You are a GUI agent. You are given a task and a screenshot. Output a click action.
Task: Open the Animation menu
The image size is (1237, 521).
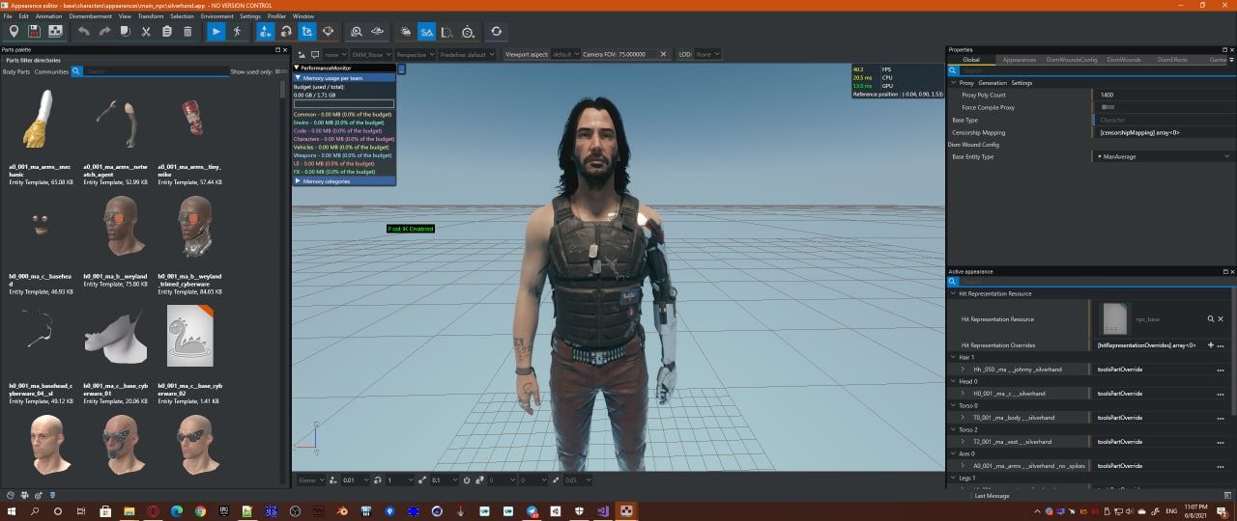point(48,15)
